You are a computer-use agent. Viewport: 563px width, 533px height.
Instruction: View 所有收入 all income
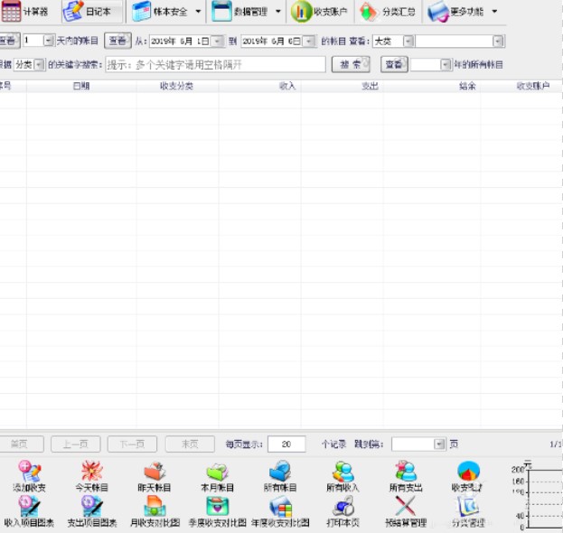click(x=342, y=476)
